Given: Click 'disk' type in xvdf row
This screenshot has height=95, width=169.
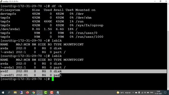Looking at the screenshot, I should click(58, 71).
